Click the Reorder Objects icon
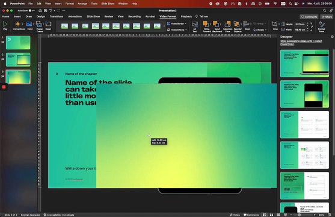335x217 pixels. click(x=236, y=24)
